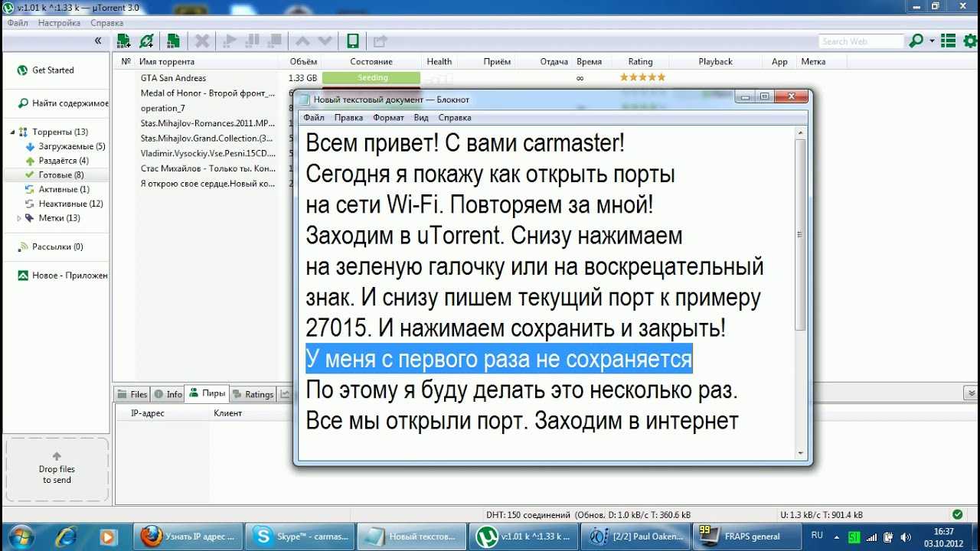Click the green search magnifier icon
Image resolution: width=980 pixels, height=551 pixels.
pyautogui.click(x=916, y=41)
